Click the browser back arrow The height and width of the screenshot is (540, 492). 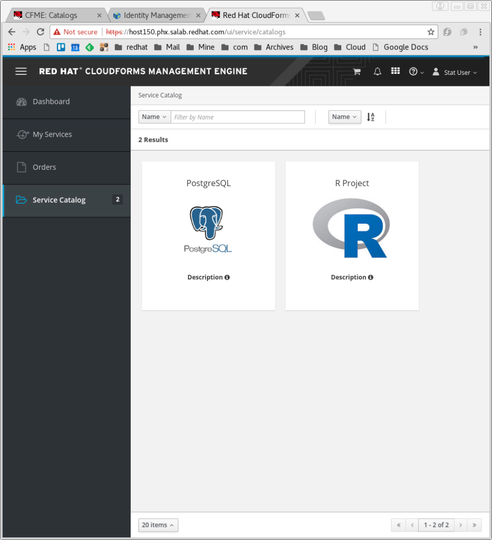[12, 32]
